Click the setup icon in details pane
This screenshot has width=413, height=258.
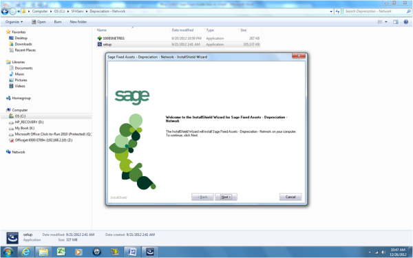click(x=12, y=238)
